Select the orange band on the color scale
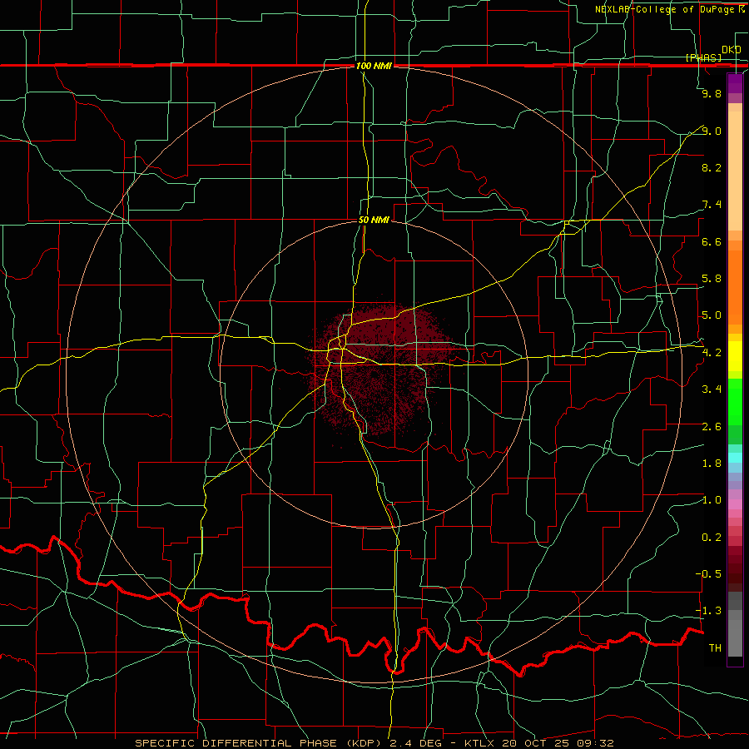The height and width of the screenshot is (749, 749). (x=735, y=288)
